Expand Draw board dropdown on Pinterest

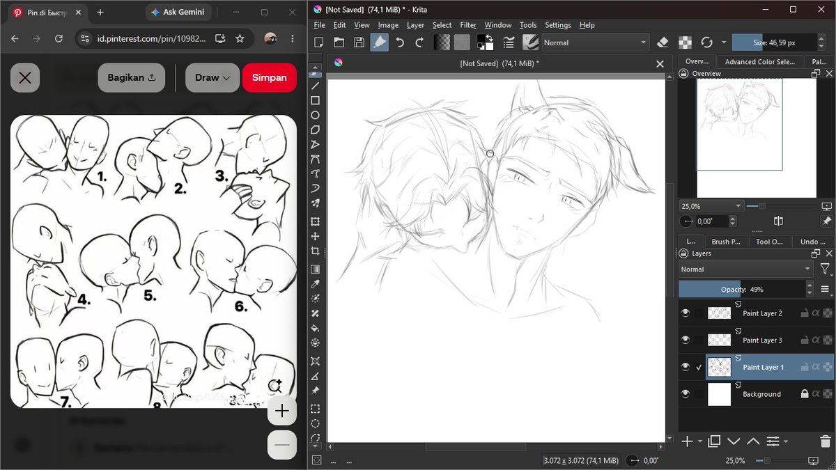pos(212,78)
